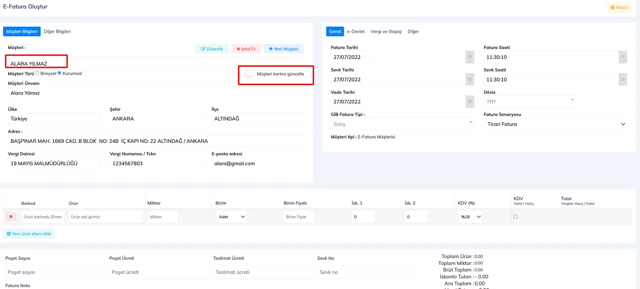Click the clock icon beside Fatura Saati
The width and height of the screenshot is (640, 289).
pyautogui.click(x=622, y=57)
